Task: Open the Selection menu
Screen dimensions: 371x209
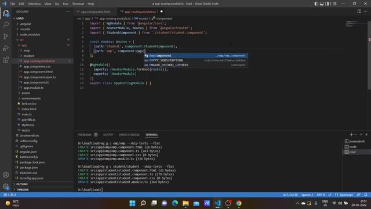Action: [34, 4]
